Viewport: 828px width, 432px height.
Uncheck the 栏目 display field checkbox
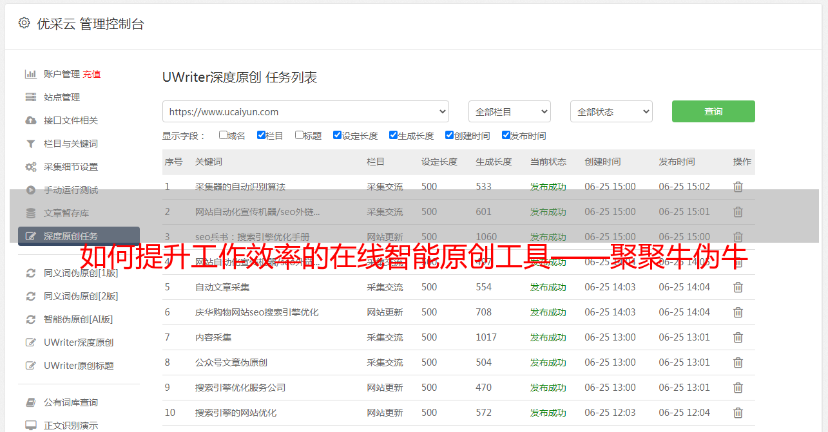tap(261, 135)
